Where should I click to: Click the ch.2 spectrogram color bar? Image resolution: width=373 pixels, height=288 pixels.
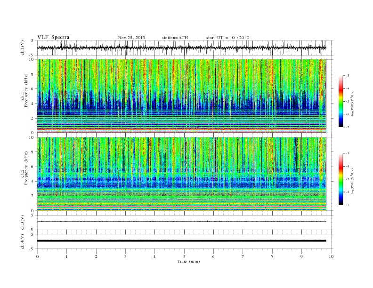341,179
